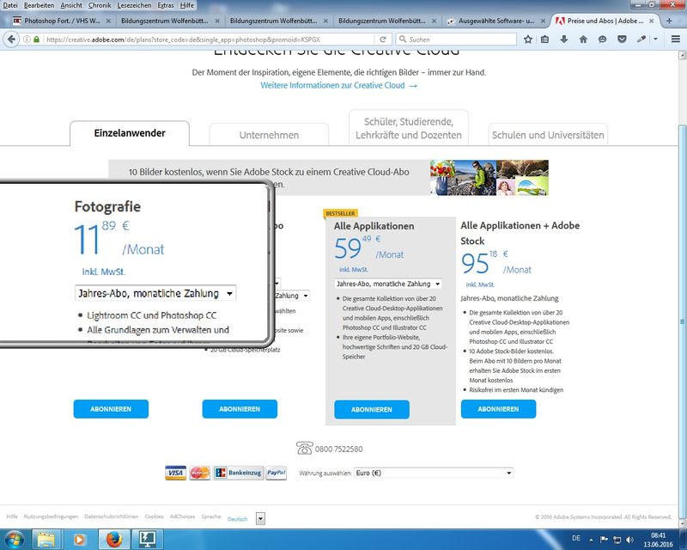Viewport: 687px width, 550px height.
Task: Click the Adobe Stock banner photo collage
Action: click(x=489, y=178)
